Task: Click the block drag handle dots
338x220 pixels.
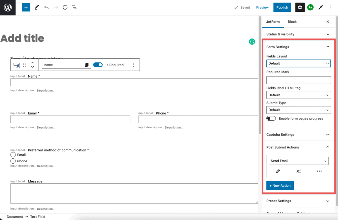Action: (24, 65)
